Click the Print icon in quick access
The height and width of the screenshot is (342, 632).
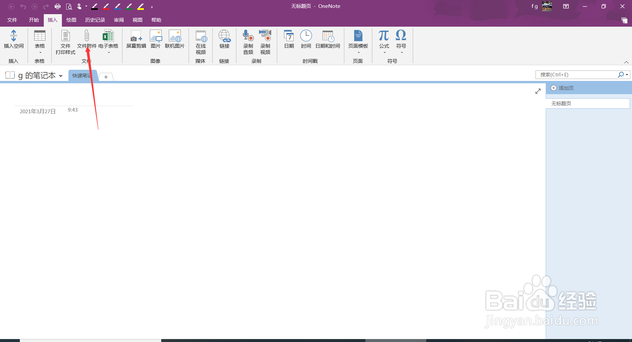point(58,6)
